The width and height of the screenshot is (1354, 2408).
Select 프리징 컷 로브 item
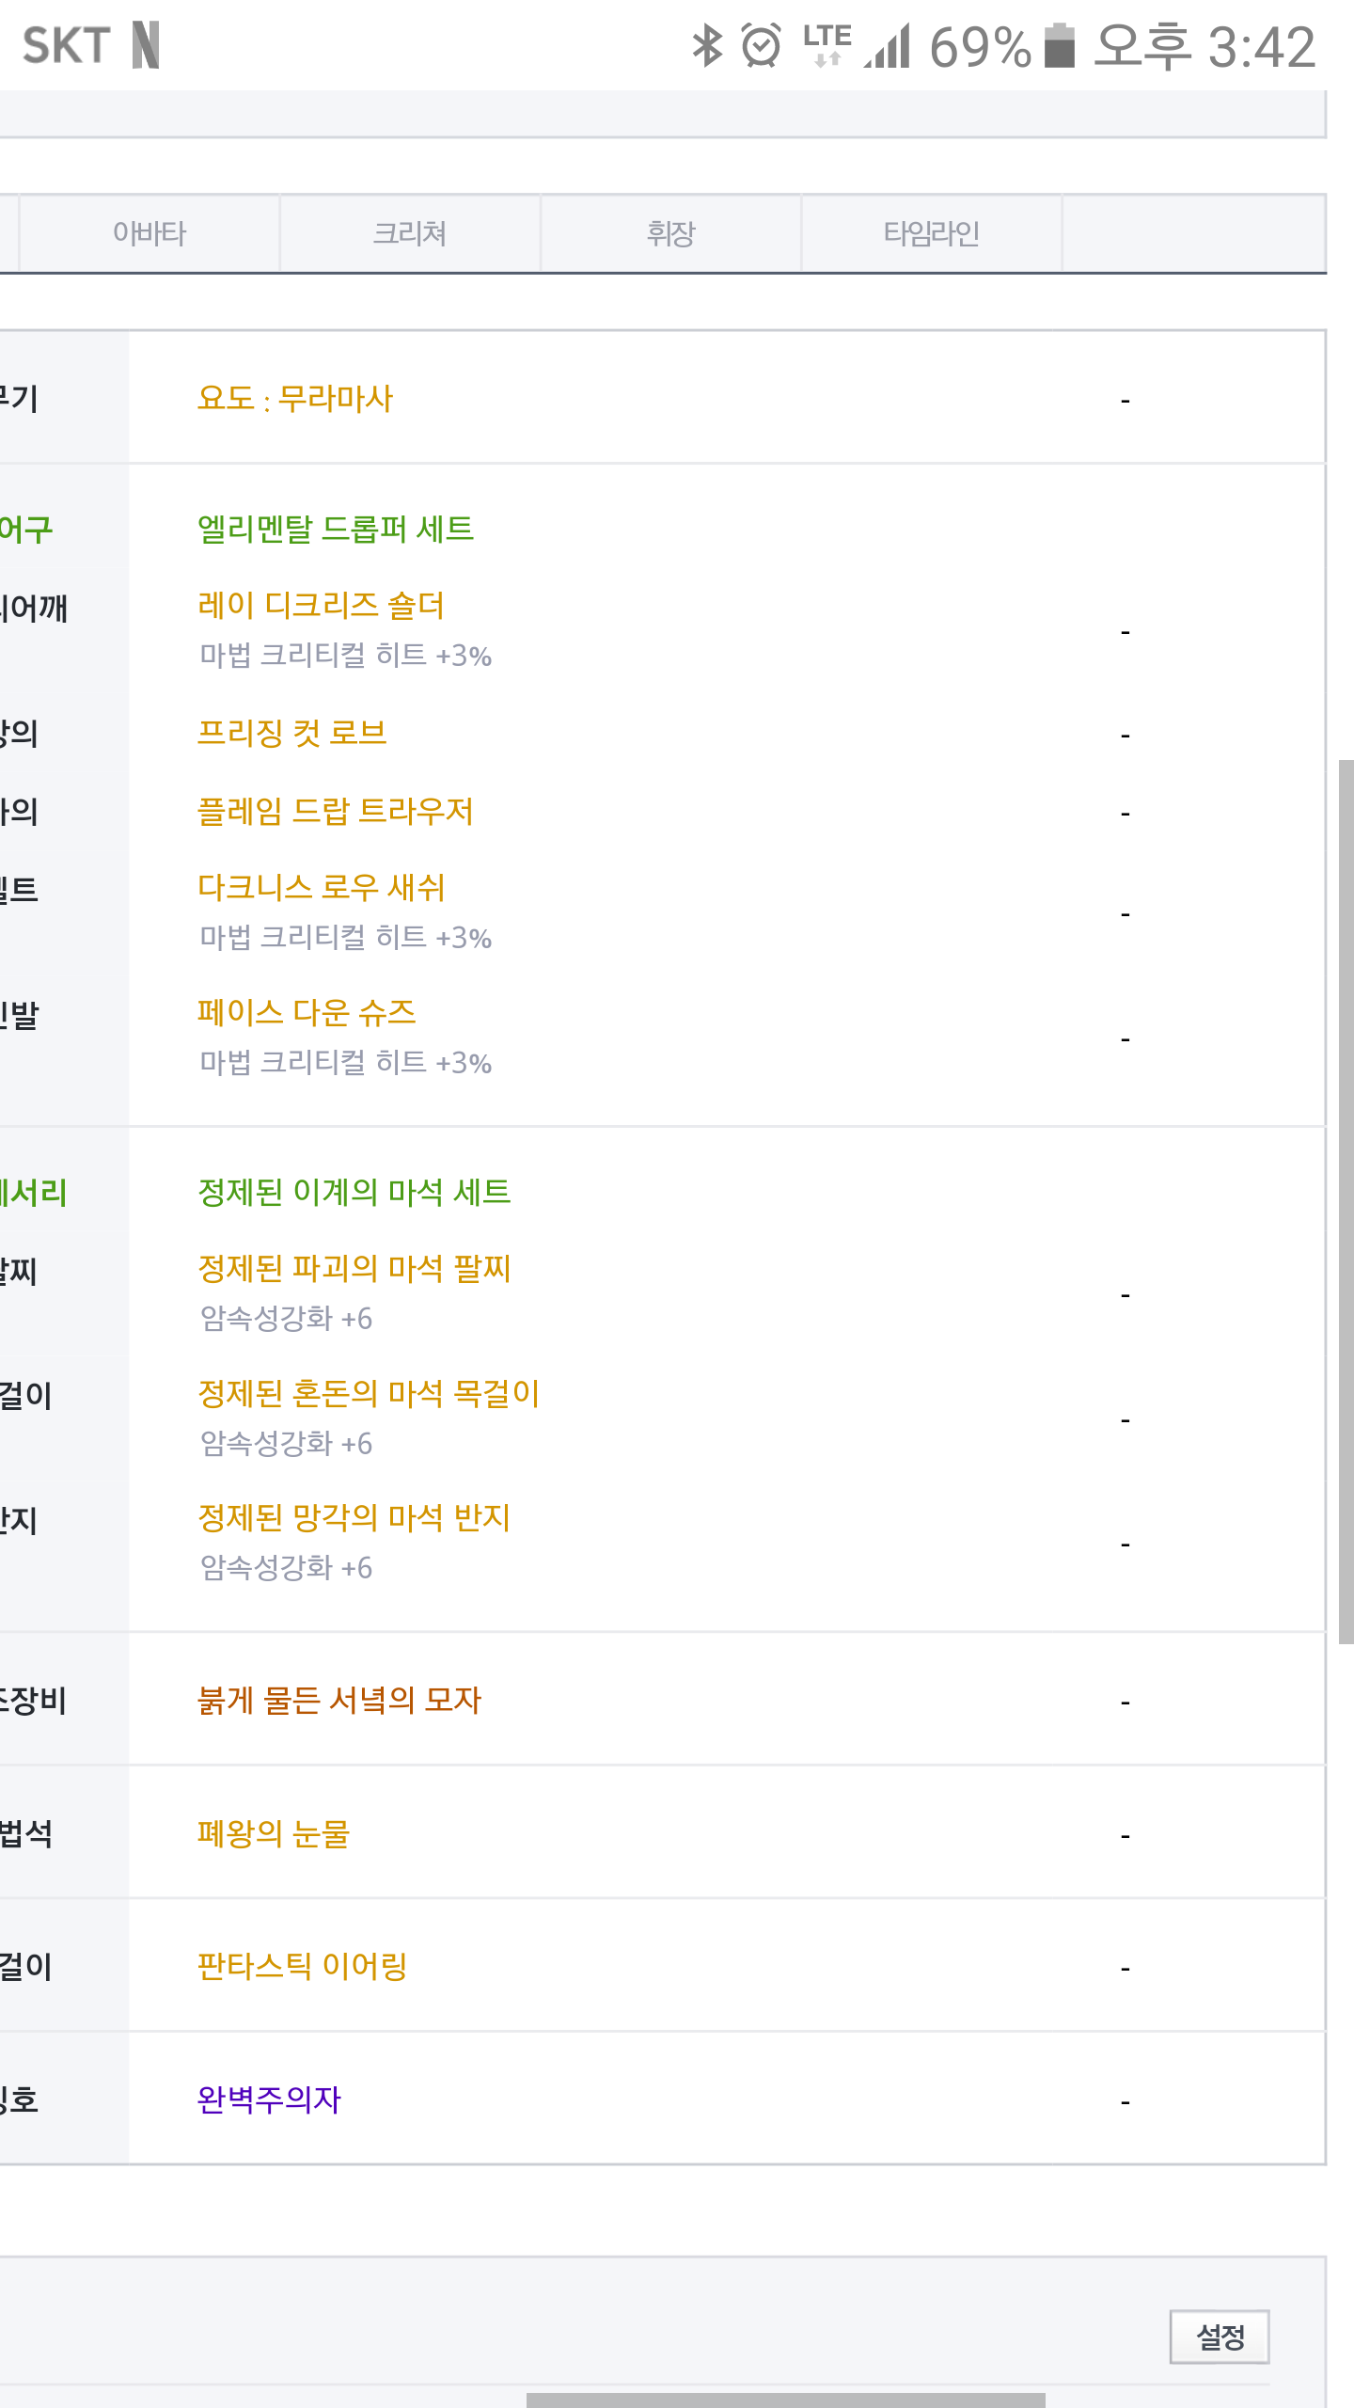(x=291, y=733)
